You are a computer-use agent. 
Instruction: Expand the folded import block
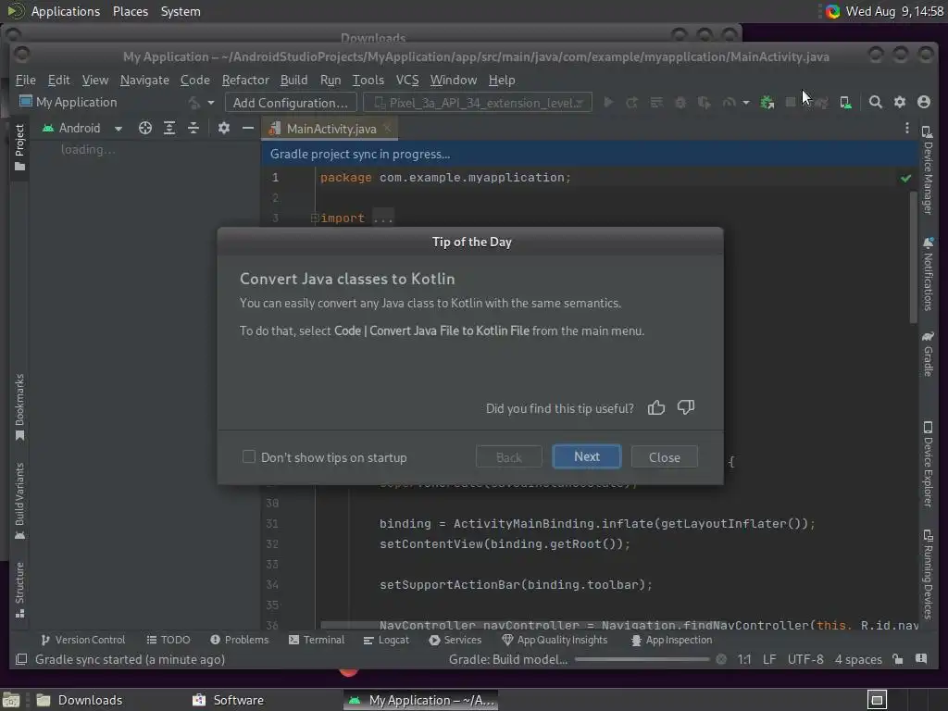coord(315,218)
